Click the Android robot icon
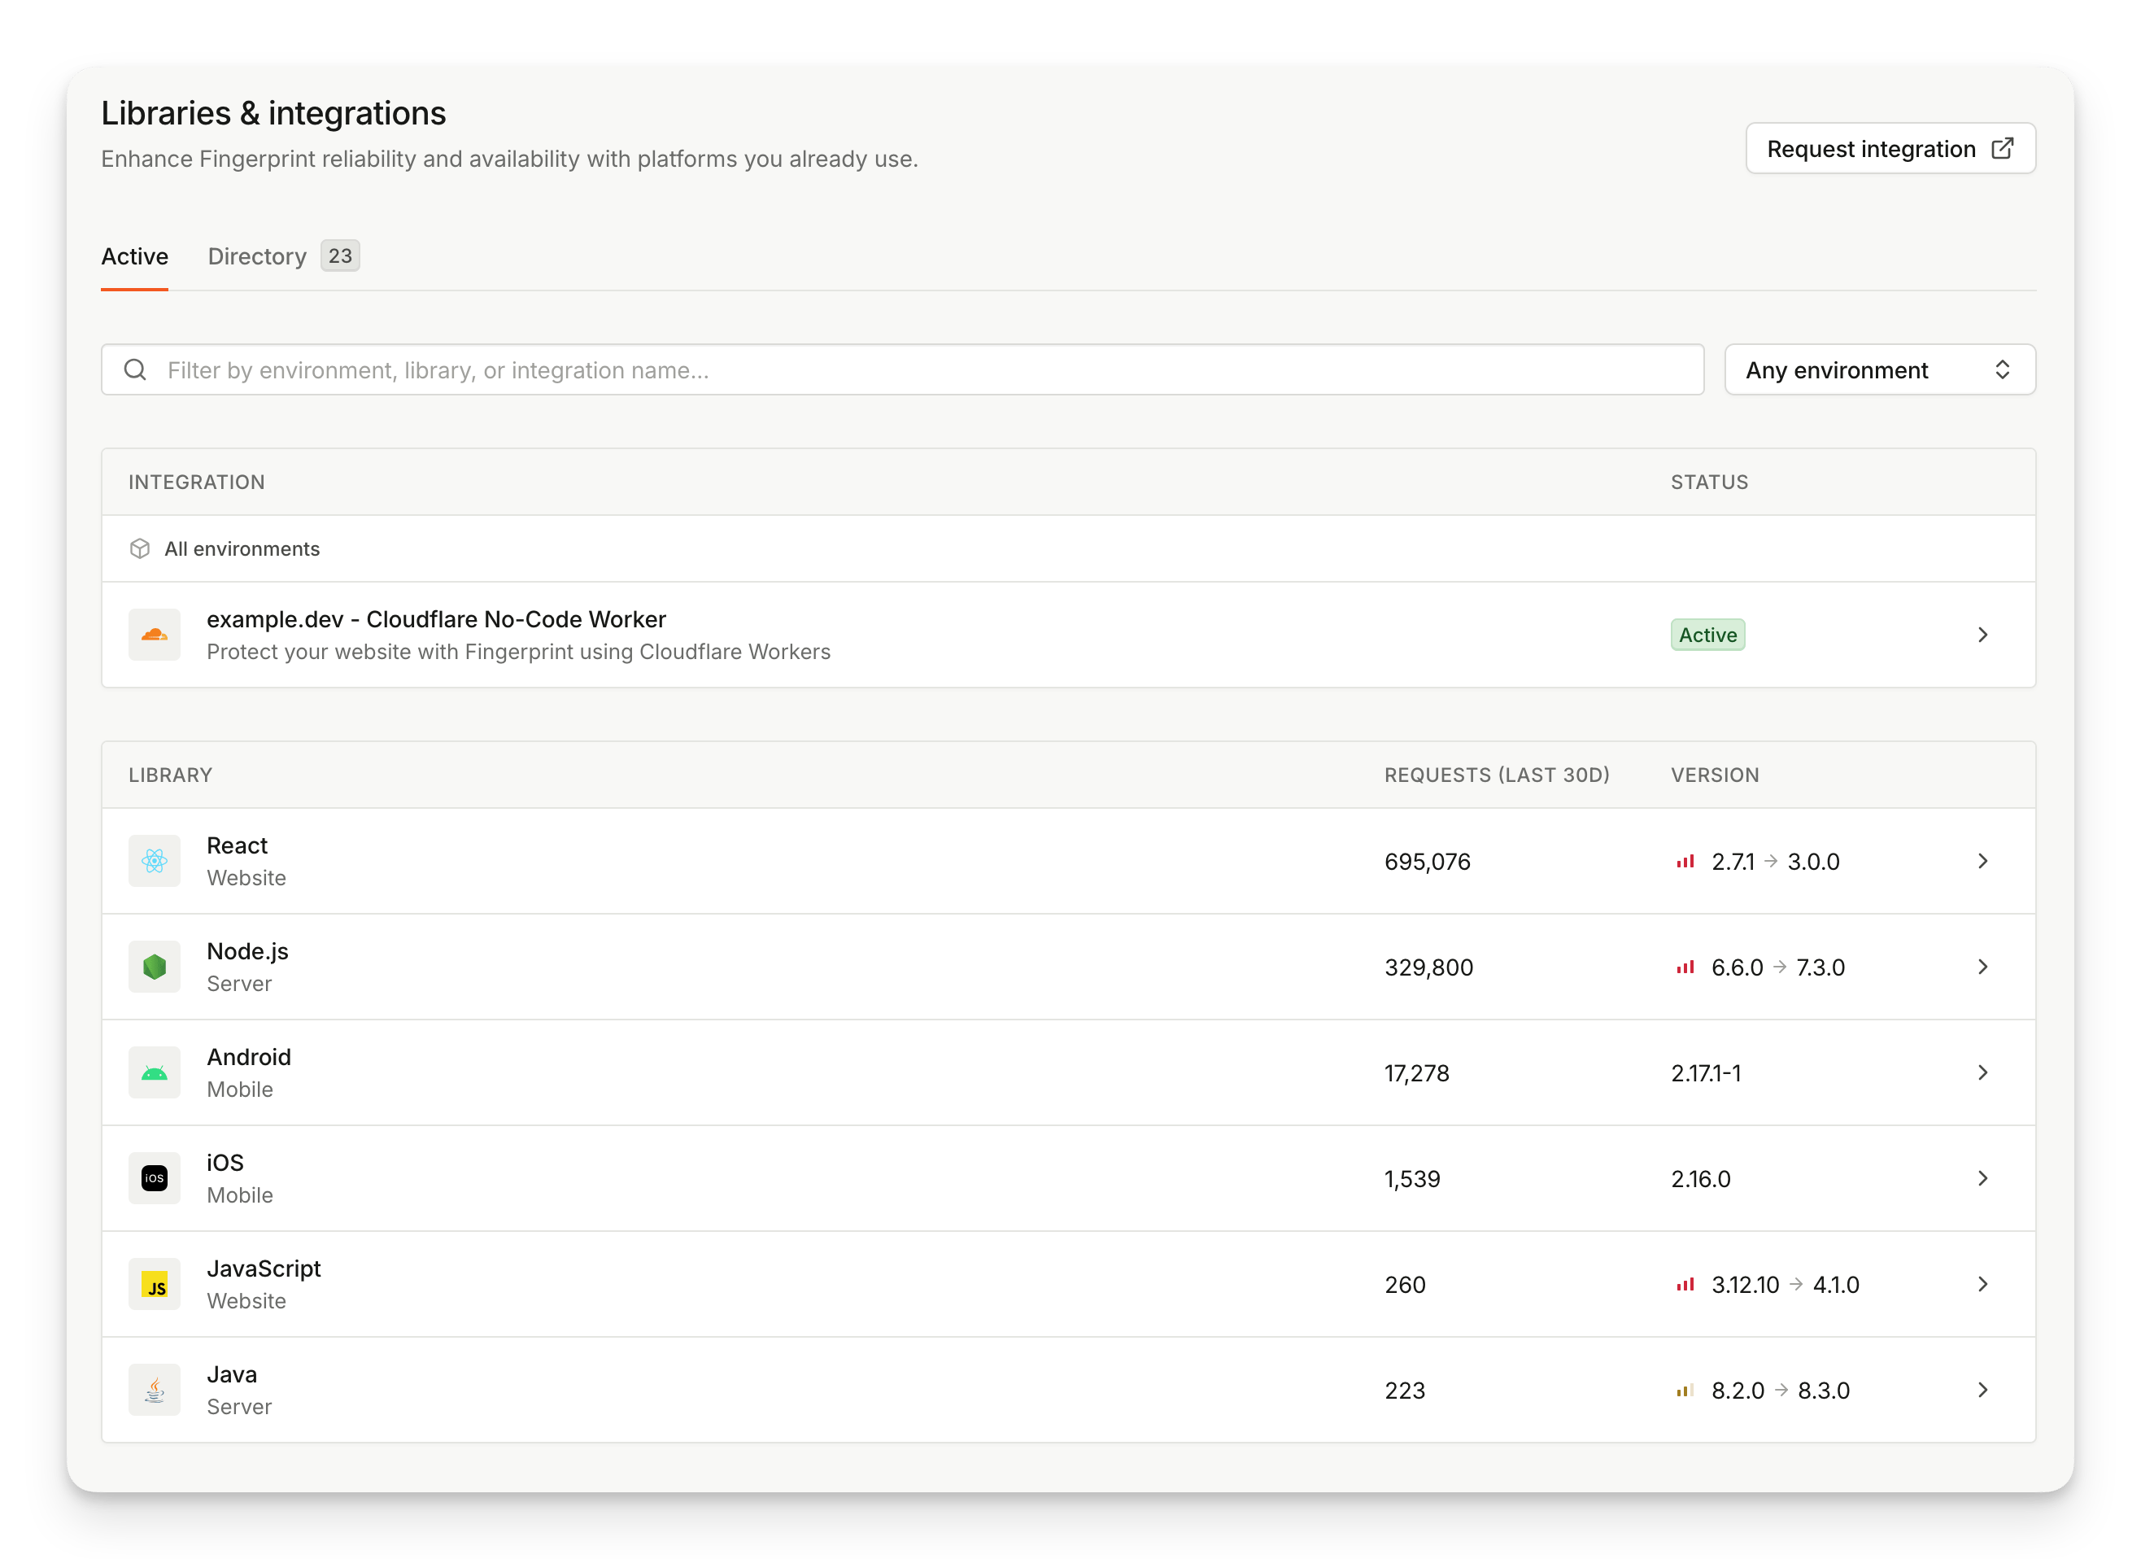 (x=155, y=1072)
